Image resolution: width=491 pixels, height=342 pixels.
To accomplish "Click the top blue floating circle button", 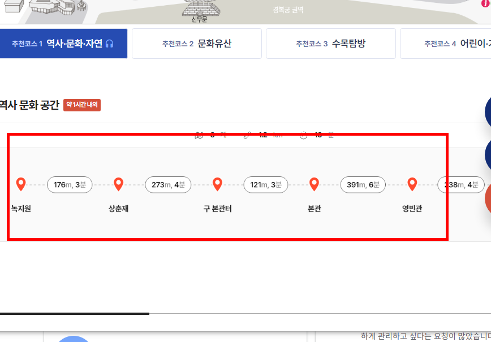I will coord(487,111).
